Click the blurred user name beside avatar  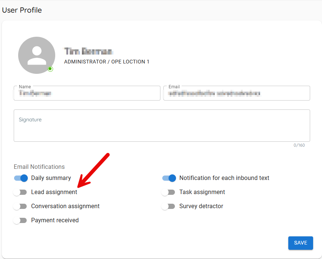point(89,52)
